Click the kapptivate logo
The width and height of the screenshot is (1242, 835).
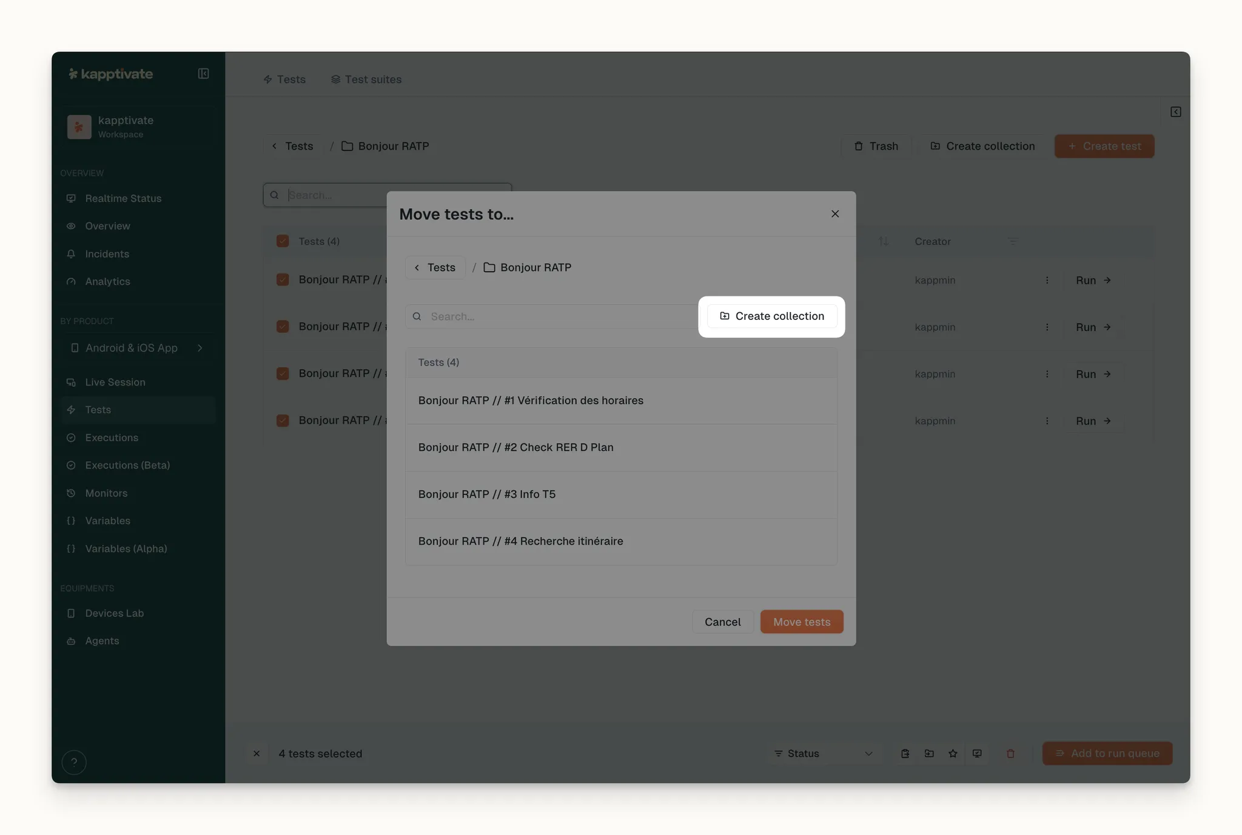coord(110,74)
